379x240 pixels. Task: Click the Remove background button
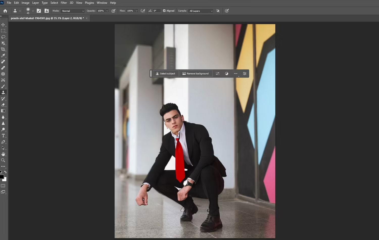click(196, 74)
